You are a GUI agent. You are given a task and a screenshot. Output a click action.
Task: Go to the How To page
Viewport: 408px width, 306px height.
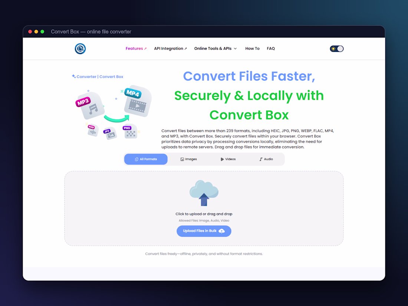[252, 49]
